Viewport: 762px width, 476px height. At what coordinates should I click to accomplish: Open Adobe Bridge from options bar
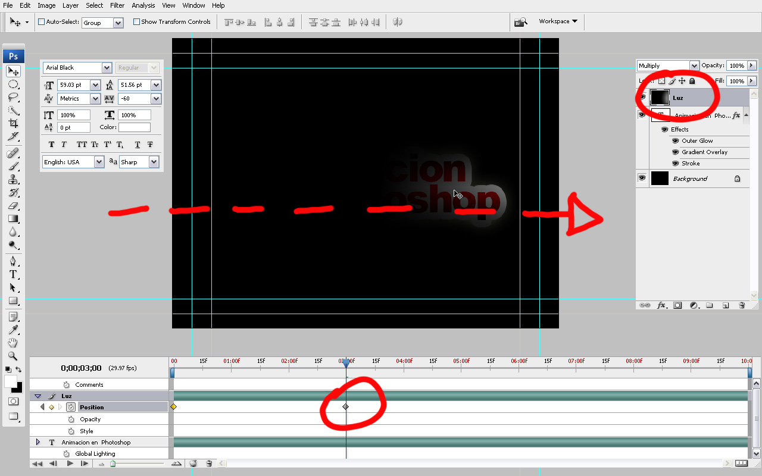click(521, 22)
